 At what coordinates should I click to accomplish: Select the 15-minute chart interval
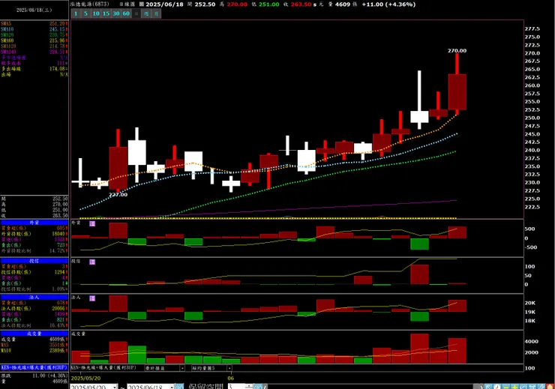coord(106,13)
